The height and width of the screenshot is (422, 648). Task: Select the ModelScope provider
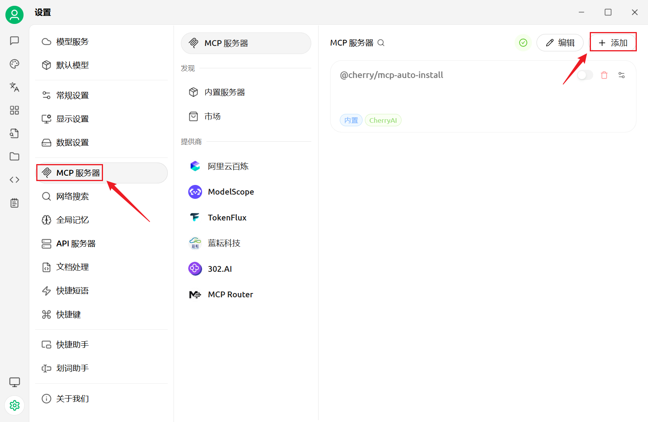[x=246, y=192]
